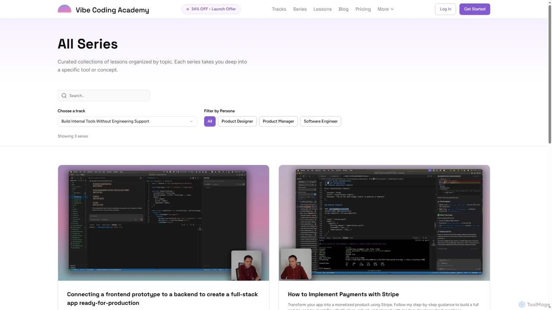
Task: Open the Vibe Coding Academy home link
Action: click(103, 9)
